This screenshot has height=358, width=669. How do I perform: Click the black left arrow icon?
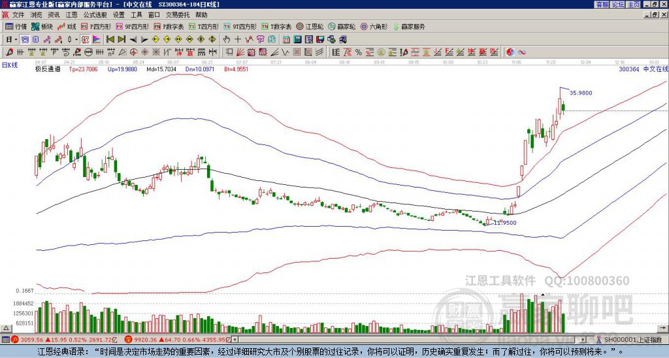click(x=133, y=40)
